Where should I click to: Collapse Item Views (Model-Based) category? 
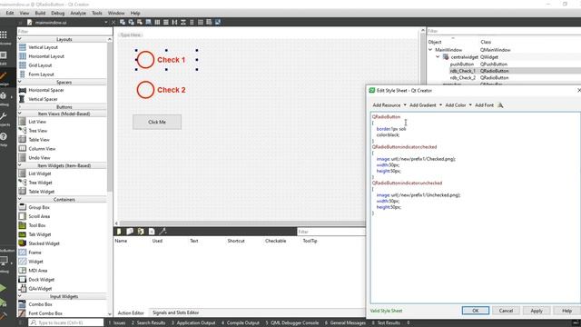(x=20, y=114)
